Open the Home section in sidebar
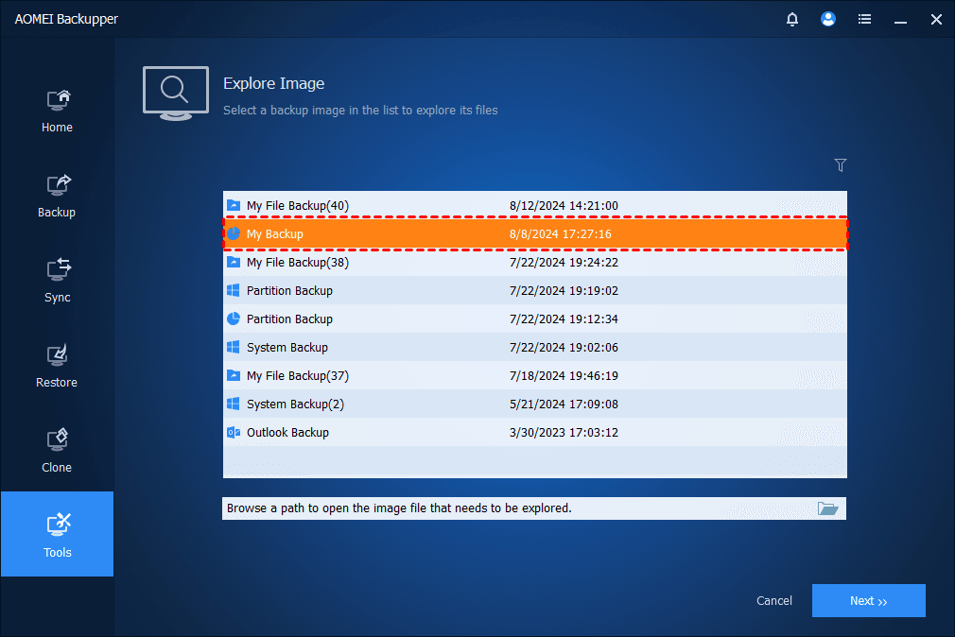Viewport: 955px width, 637px height. coord(57,112)
